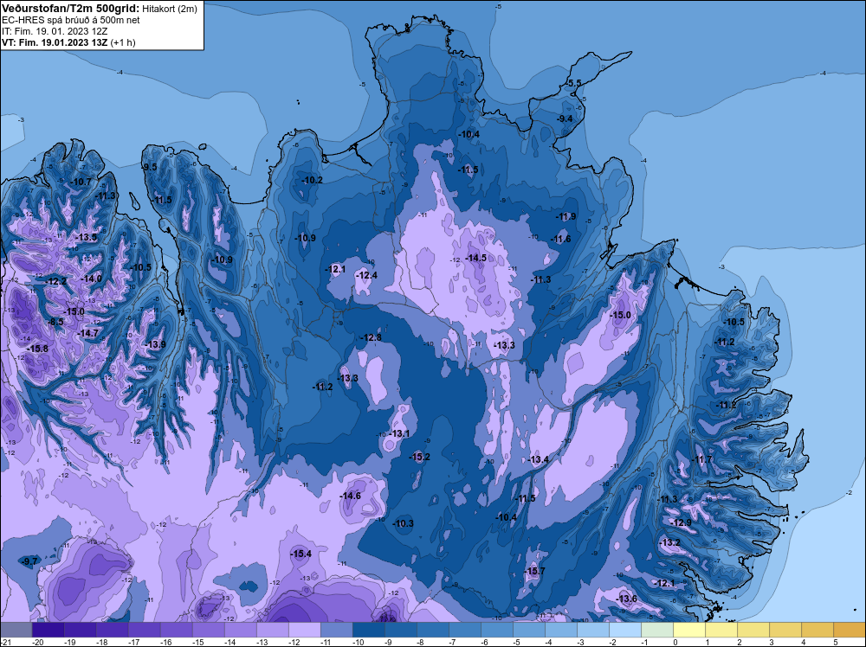866x647 pixels.
Task: Click the -13.4 temperature value
Action: [x=539, y=459]
